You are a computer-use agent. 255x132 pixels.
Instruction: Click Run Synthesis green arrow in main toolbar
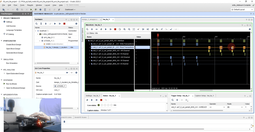(31, 10)
